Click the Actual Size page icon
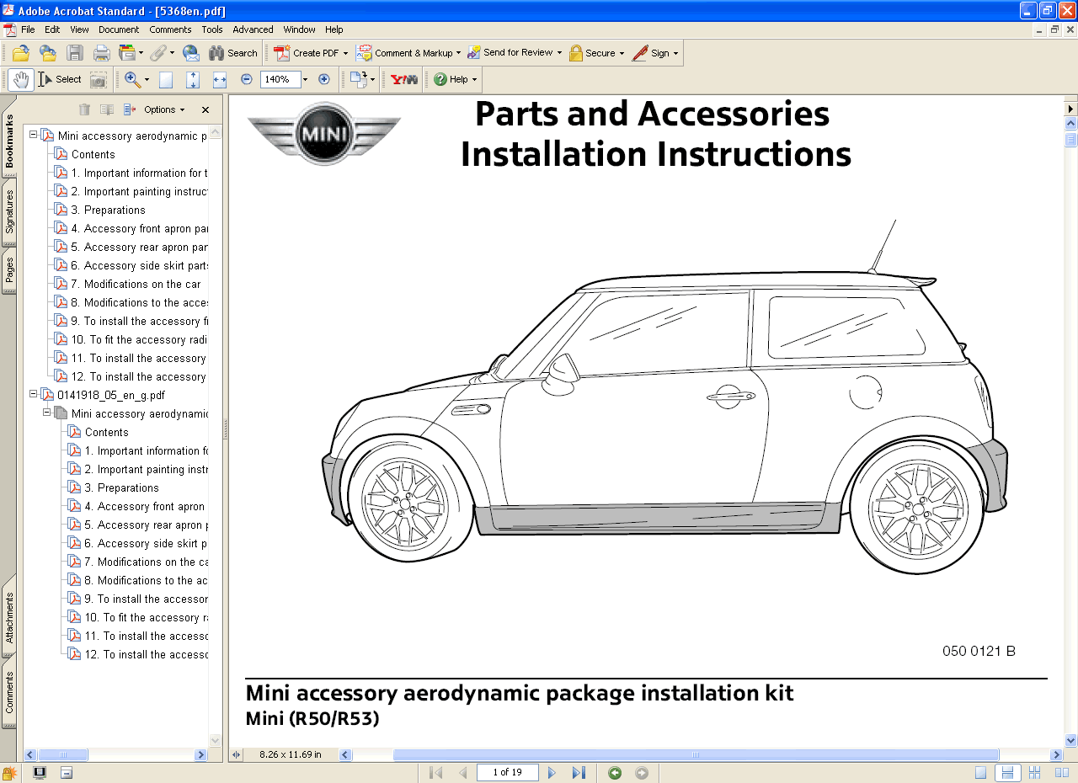The image size is (1078, 783). click(x=166, y=80)
